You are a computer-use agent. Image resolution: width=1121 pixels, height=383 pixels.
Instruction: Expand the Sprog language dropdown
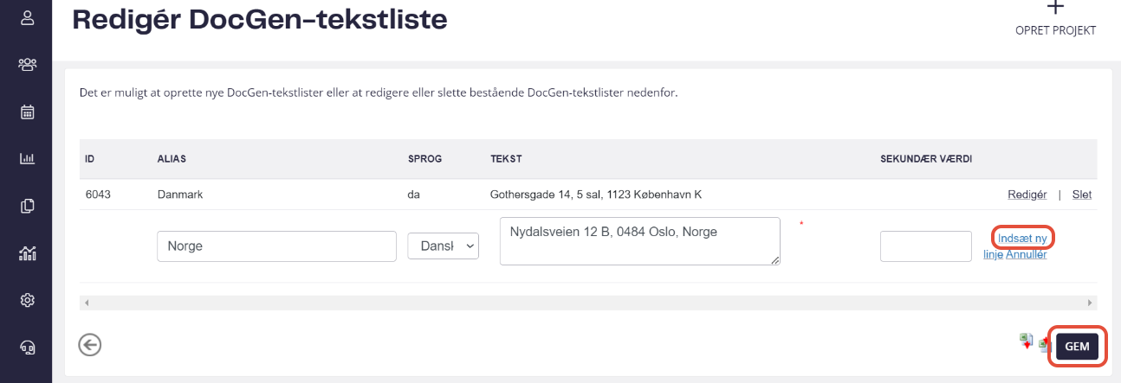(x=443, y=246)
